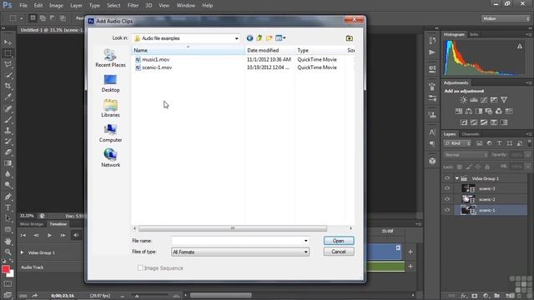Image resolution: width=534 pixels, height=300 pixels.
Task: Sort files by Name column header
Action: click(x=188, y=50)
